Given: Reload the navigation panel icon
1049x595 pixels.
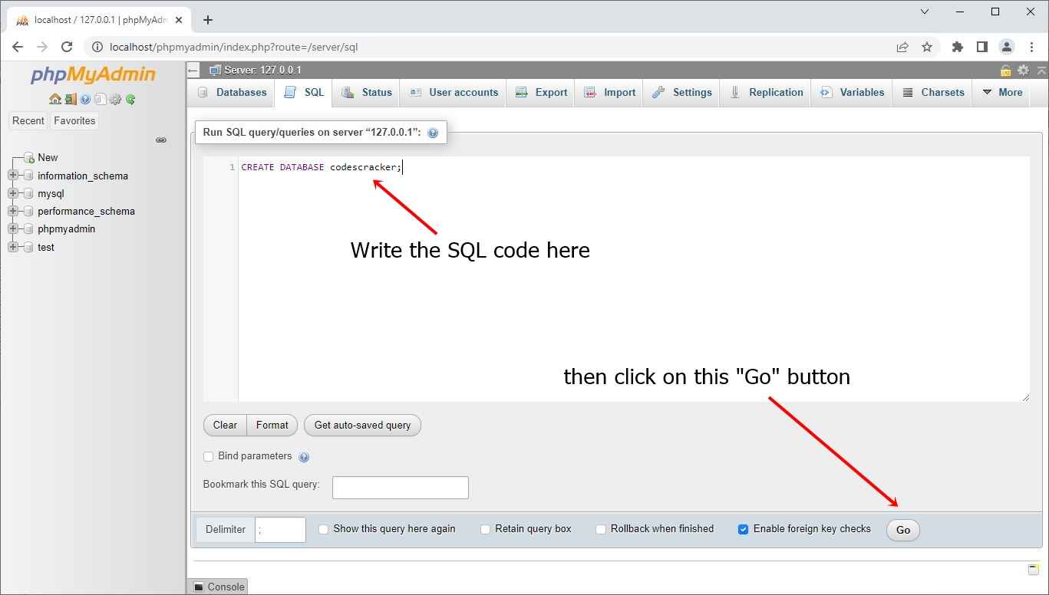Looking at the screenshot, I should click(x=129, y=100).
